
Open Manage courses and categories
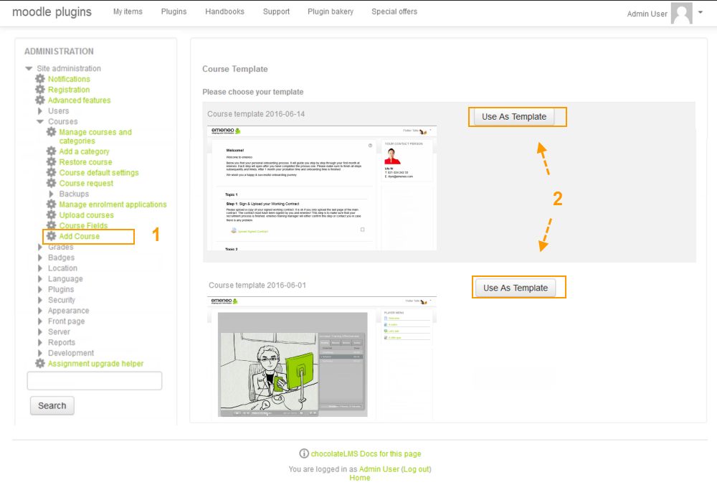point(95,136)
